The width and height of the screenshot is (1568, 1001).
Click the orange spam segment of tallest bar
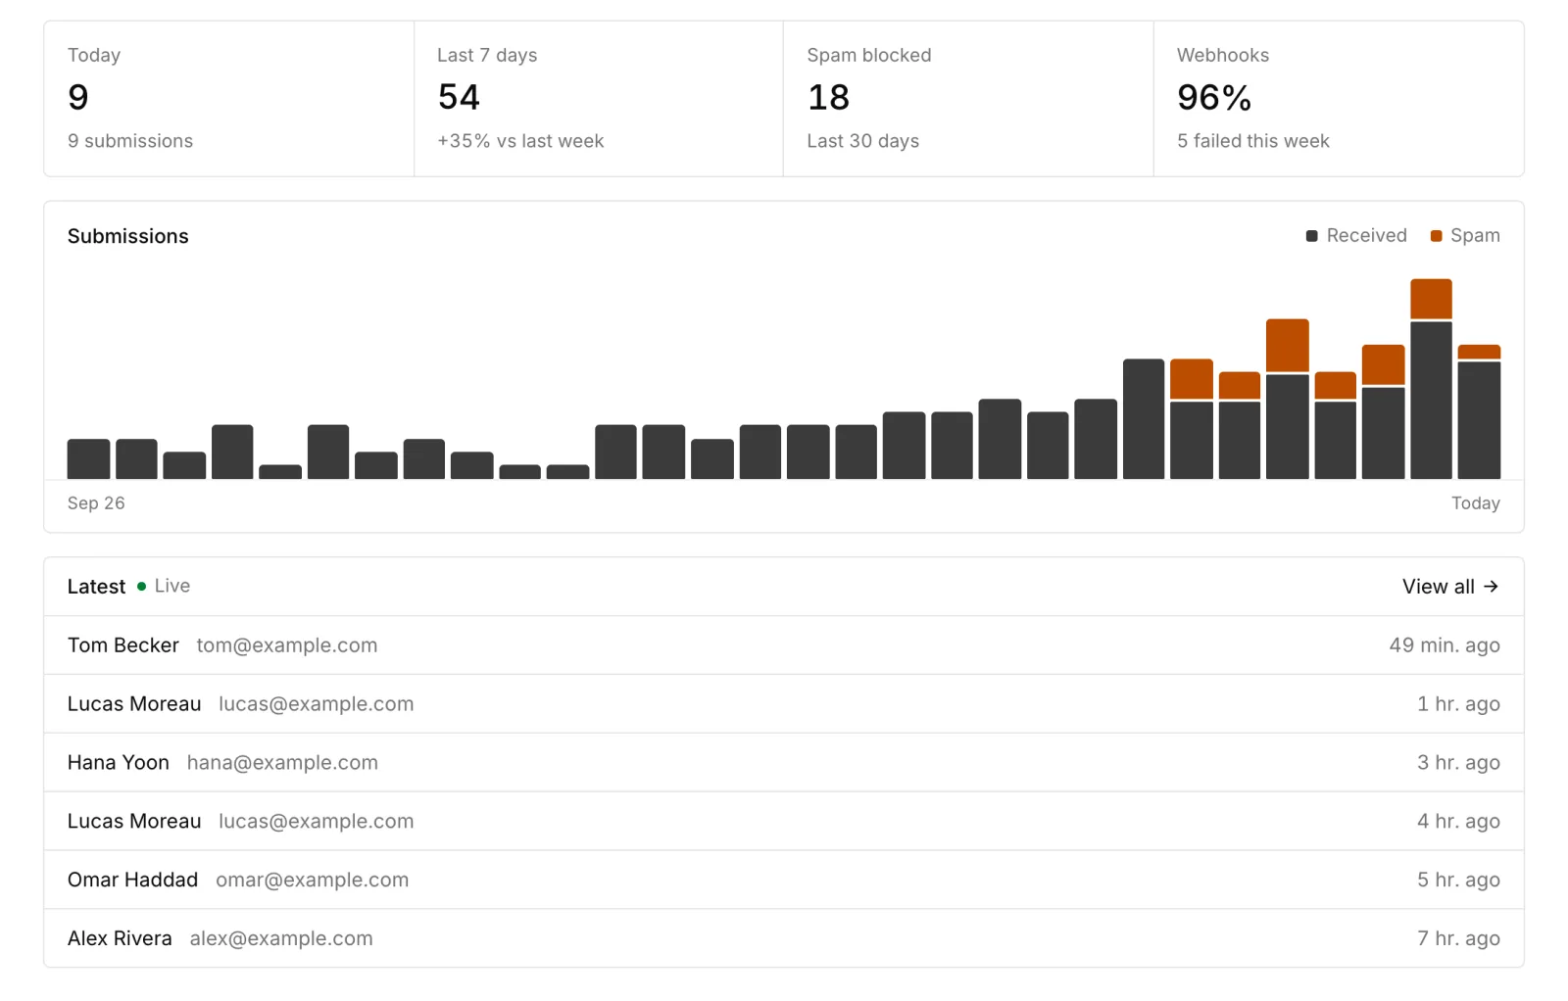(1431, 299)
